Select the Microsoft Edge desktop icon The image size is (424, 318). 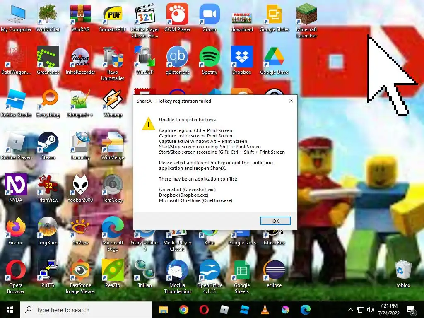113,234
